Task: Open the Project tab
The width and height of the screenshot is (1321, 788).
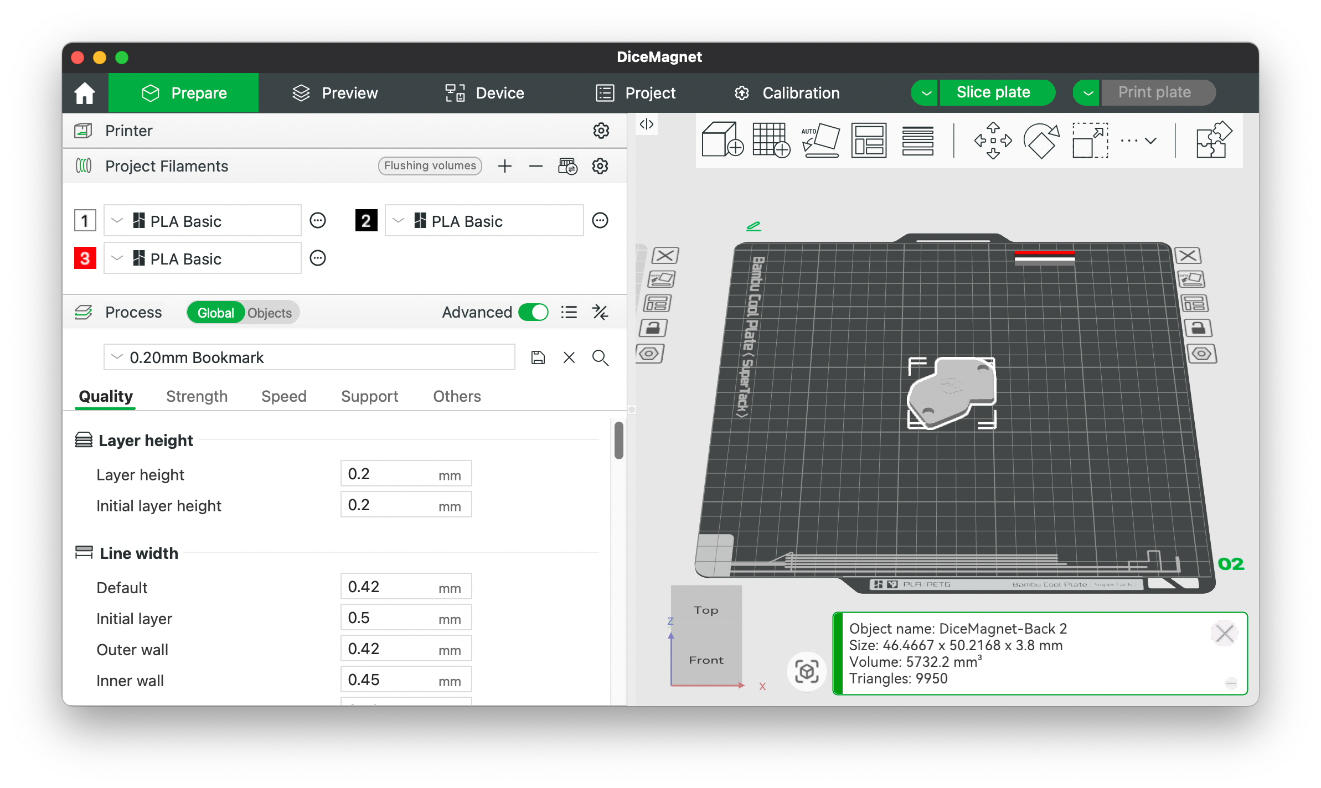Action: click(x=636, y=93)
